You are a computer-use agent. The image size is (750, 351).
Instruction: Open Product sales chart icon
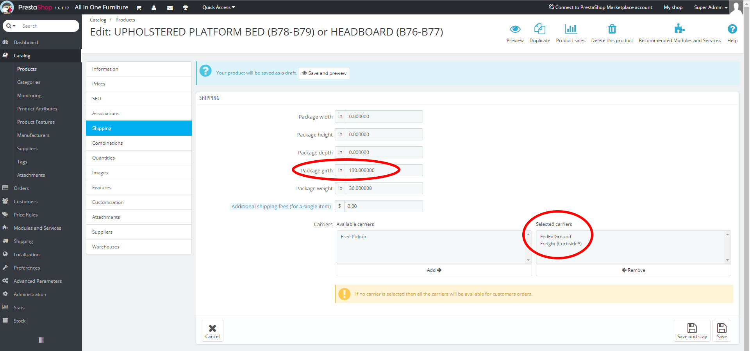pos(570,29)
